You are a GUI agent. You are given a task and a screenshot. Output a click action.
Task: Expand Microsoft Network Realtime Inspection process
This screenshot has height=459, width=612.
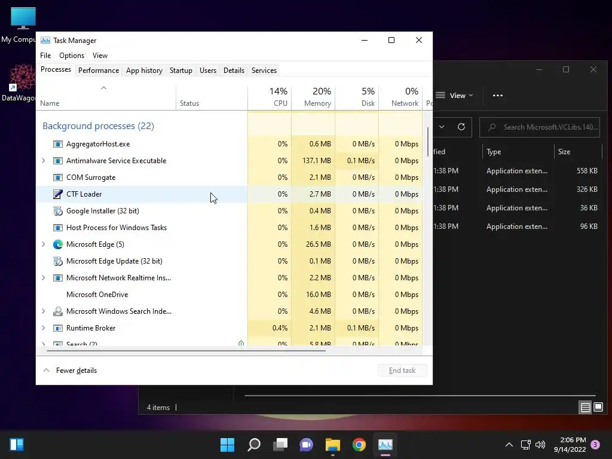click(43, 278)
